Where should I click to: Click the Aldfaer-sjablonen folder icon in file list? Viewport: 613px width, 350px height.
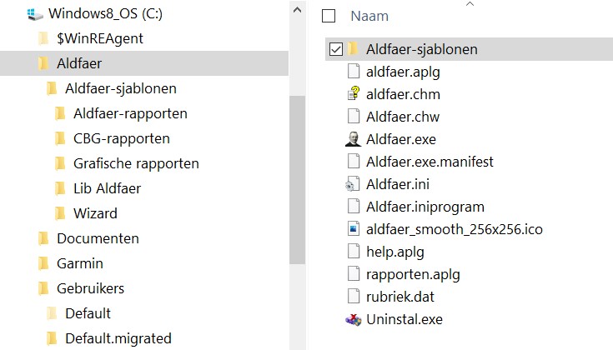[x=354, y=49]
